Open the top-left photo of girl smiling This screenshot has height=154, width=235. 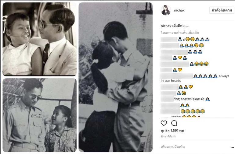(x=40, y=39)
